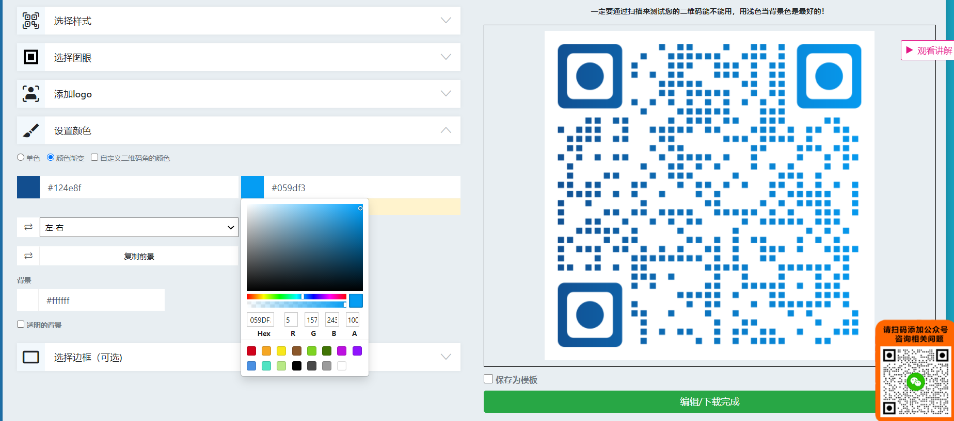
Task: Pick the red preset color swatch
Action: [251, 351]
